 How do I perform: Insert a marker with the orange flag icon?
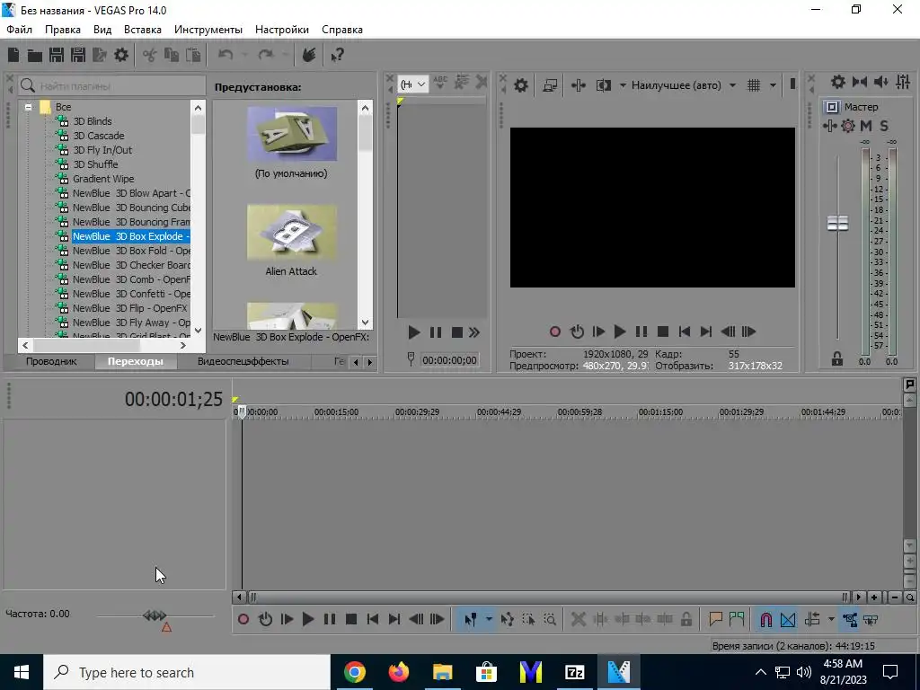pyautogui.click(x=715, y=619)
